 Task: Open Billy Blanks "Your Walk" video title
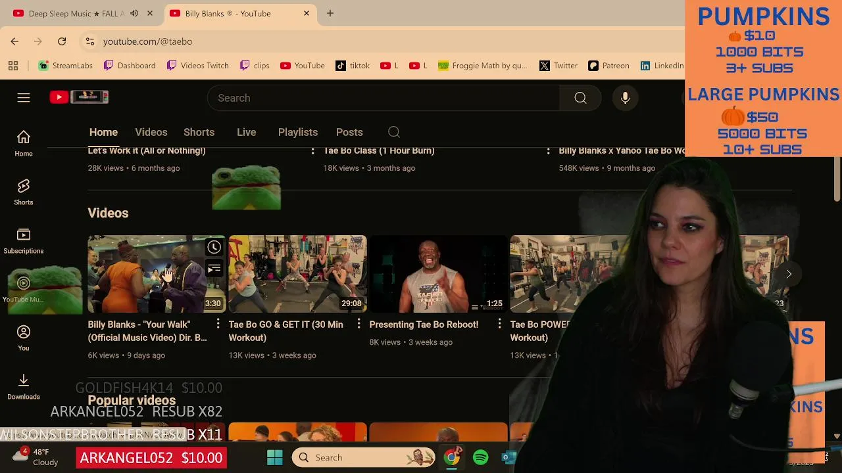(x=147, y=331)
